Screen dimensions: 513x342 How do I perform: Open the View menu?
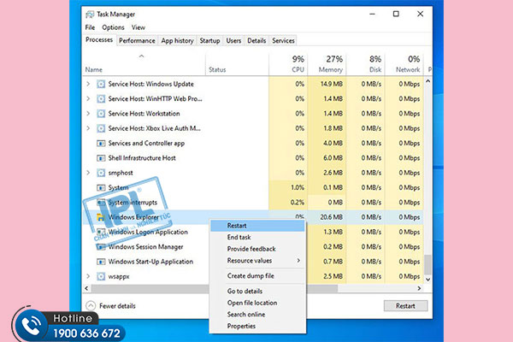tap(139, 27)
